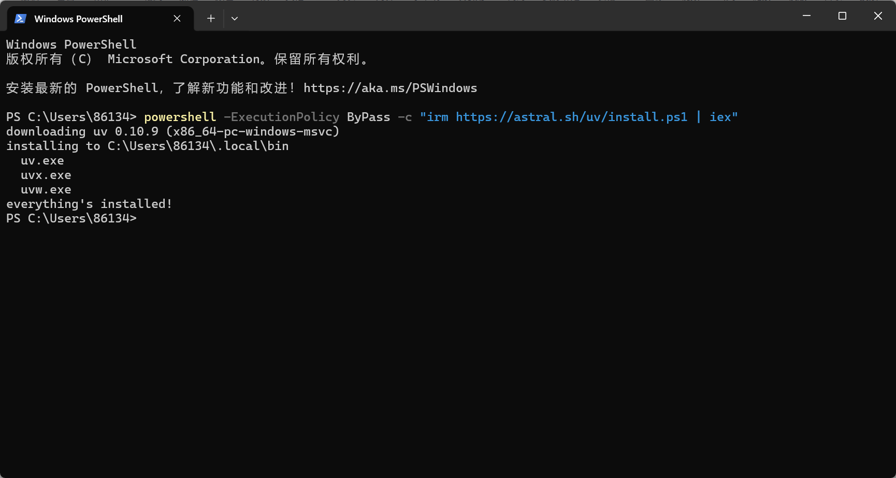The height and width of the screenshot is (478, 896).
Task: Click the 'powershell' command word
Action: (x=180, y=117)
